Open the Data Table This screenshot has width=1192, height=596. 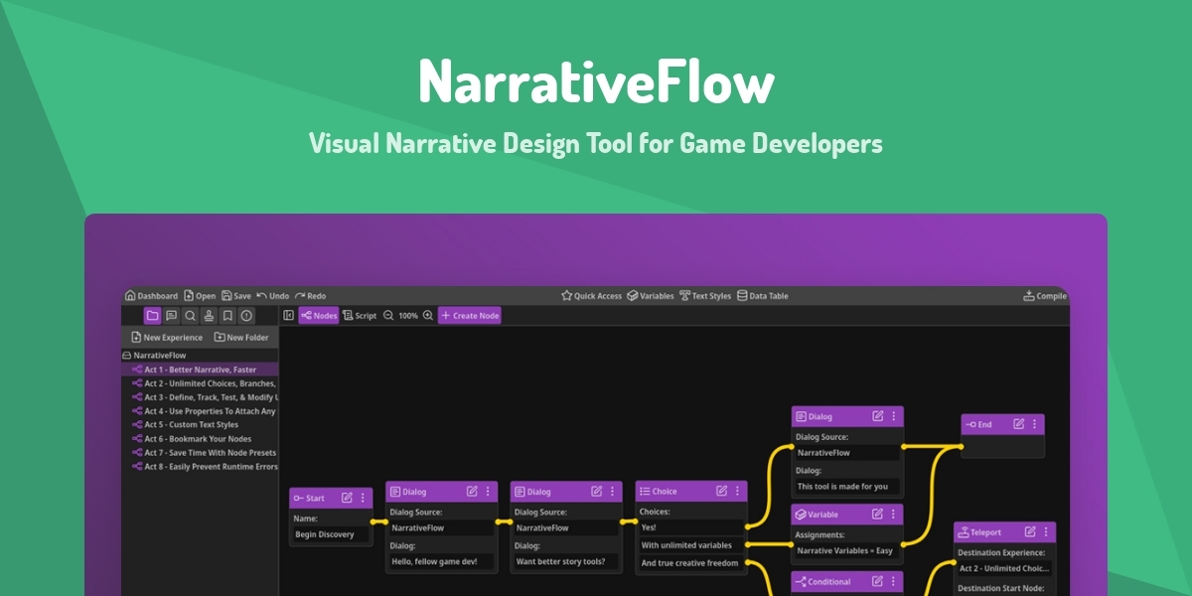point(763,296)
